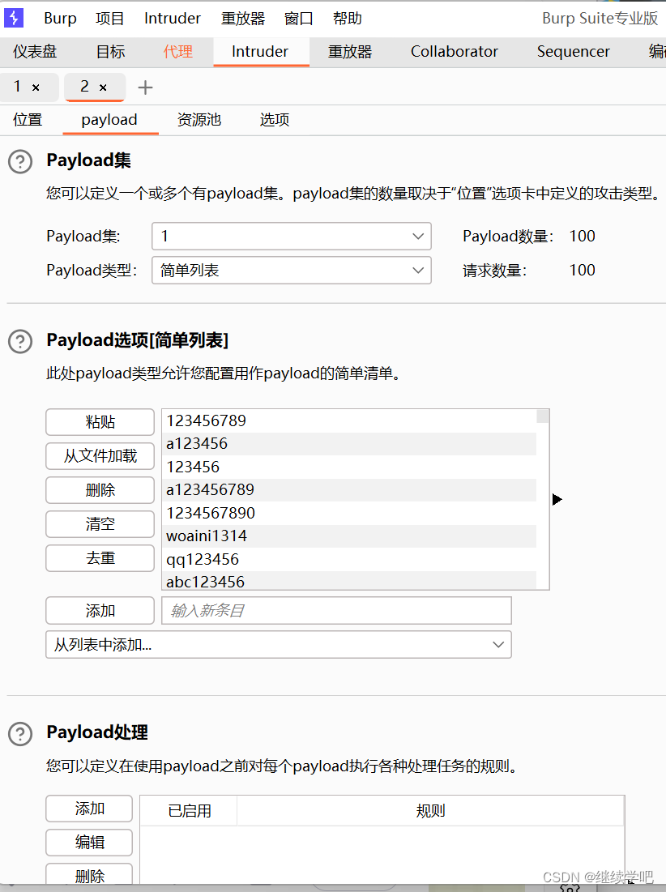
Task: Switch to the 重放器 main tab
Action: coord(350,52)
